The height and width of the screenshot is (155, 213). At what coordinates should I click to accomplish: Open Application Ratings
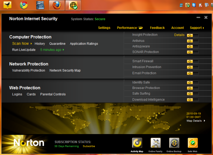click(84, 44)
